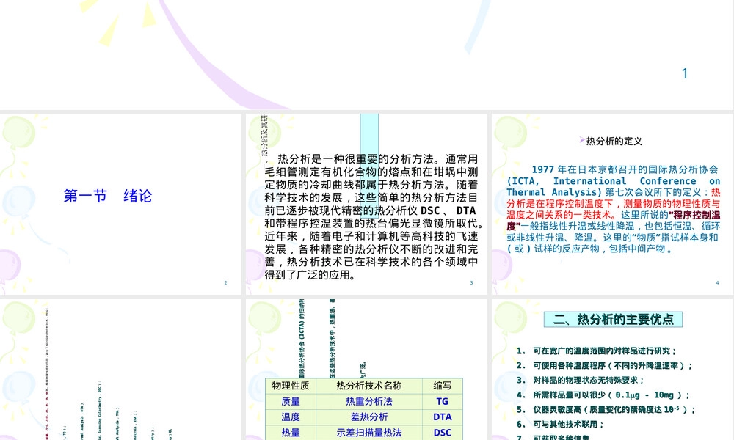The image size is (734, 440).
Task: Click the table cell TG
Action: [442, 401]
